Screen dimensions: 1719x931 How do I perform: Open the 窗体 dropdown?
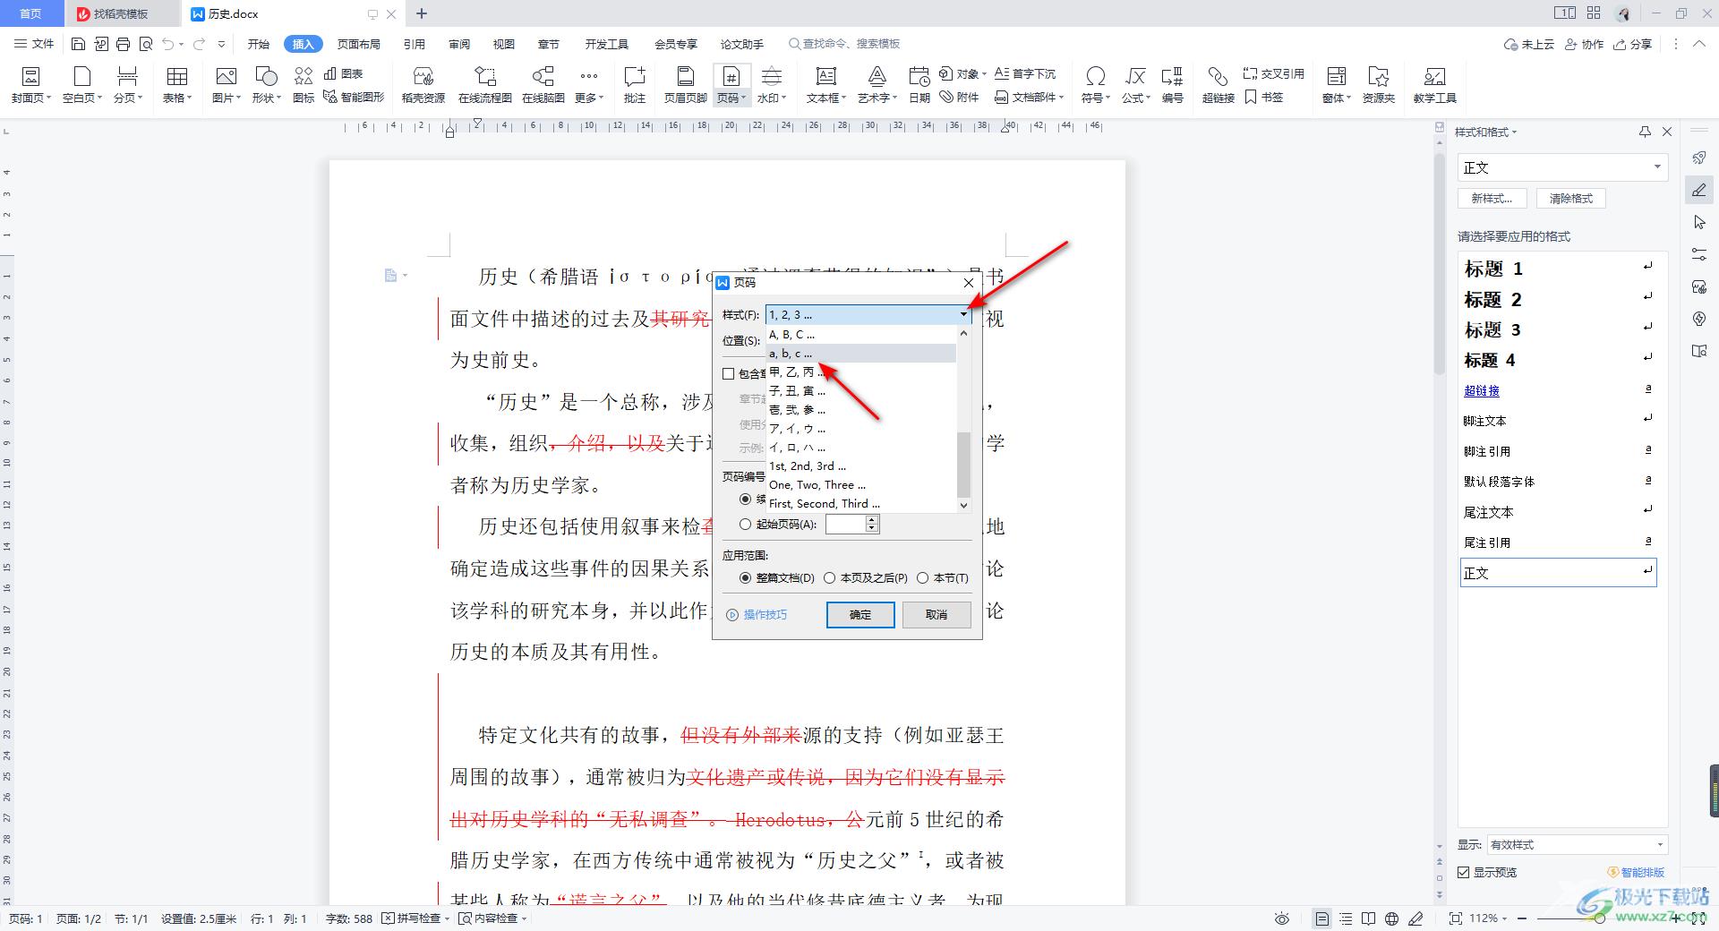[x=1336, y=85]
